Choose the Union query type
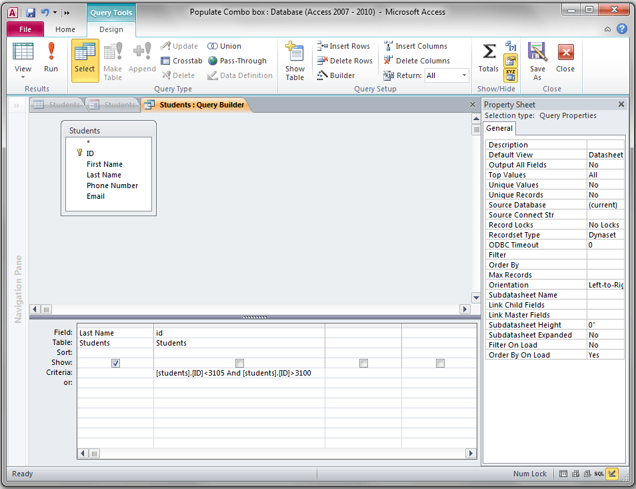This screenshot has height=489, width=636. [224, 46]
